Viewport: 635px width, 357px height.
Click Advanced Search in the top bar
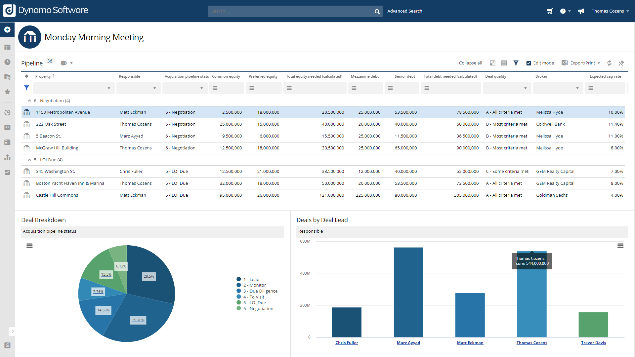pos(405,11)
